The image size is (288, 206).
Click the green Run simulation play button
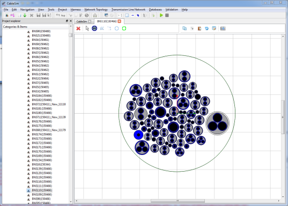161,15
